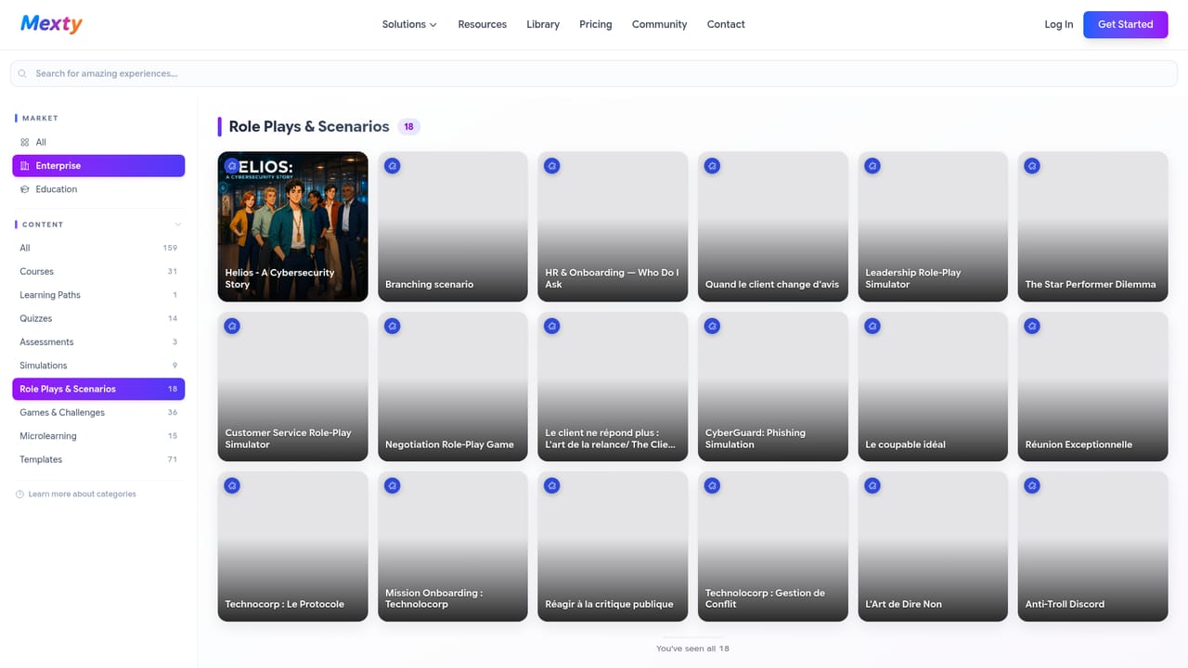Filter content by Courses
Image resolution: width=1188 pixels, height=668 pixels.
tap(98, 272)
